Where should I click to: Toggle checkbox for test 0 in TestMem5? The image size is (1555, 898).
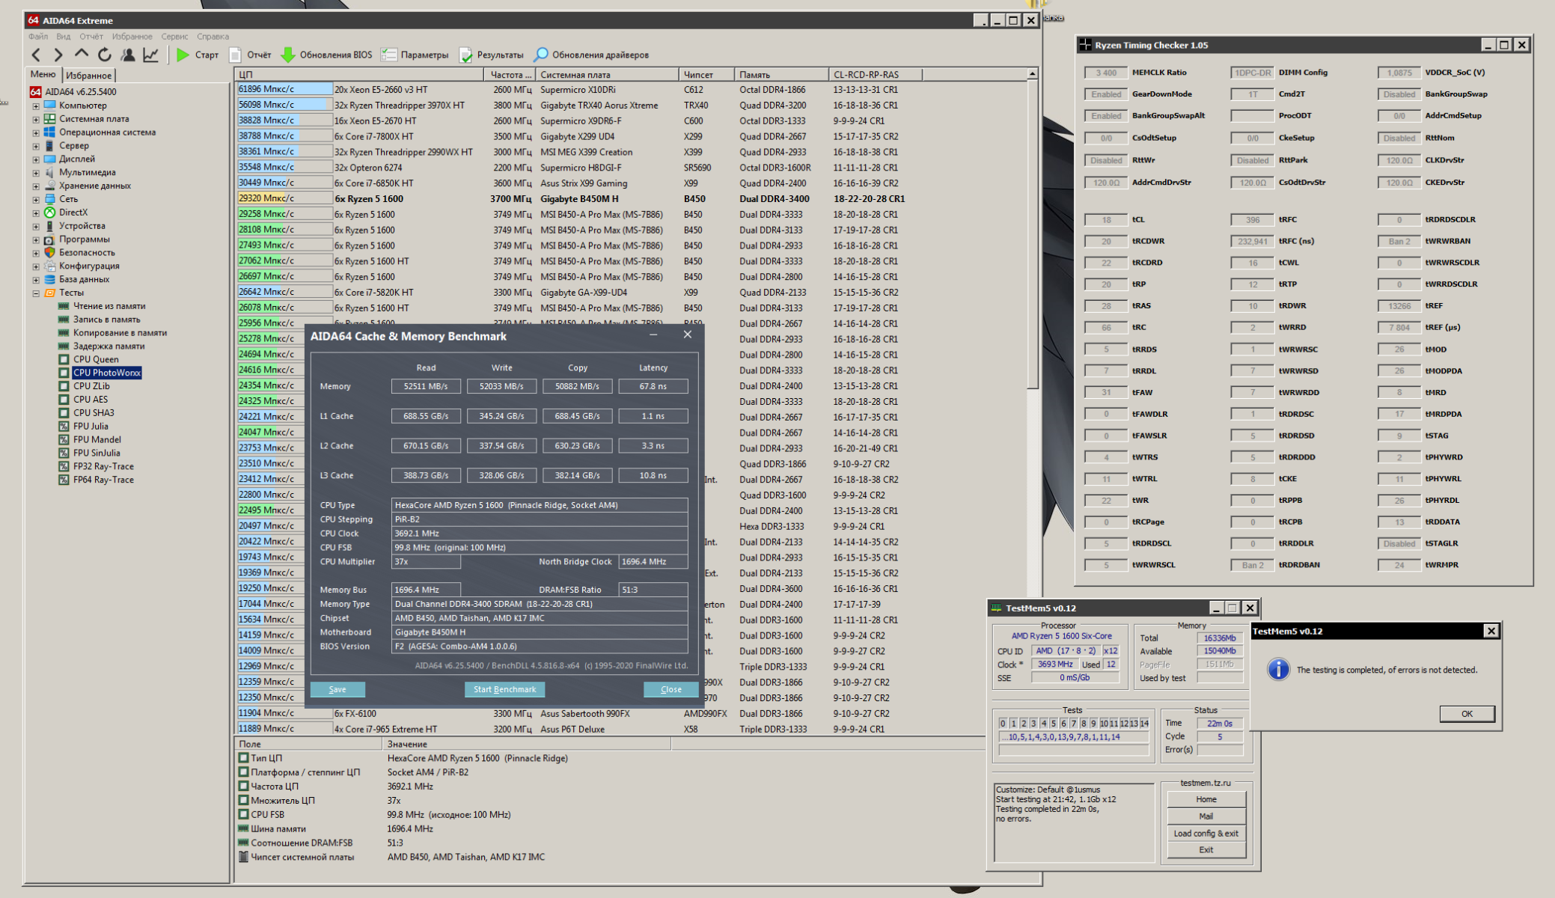(x=1003, y=724)
